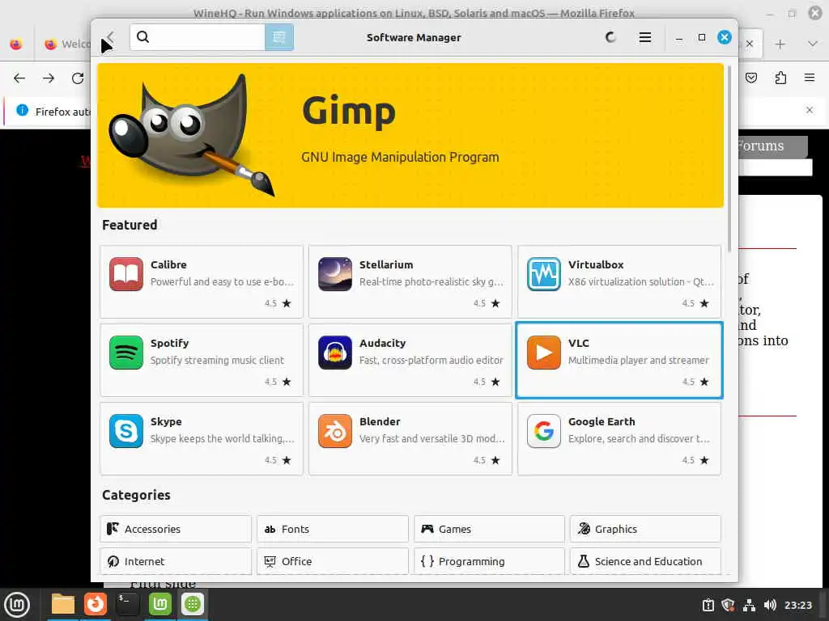
Task: Open the Gimp featured banner title
Action: click(x=348, y=112)
